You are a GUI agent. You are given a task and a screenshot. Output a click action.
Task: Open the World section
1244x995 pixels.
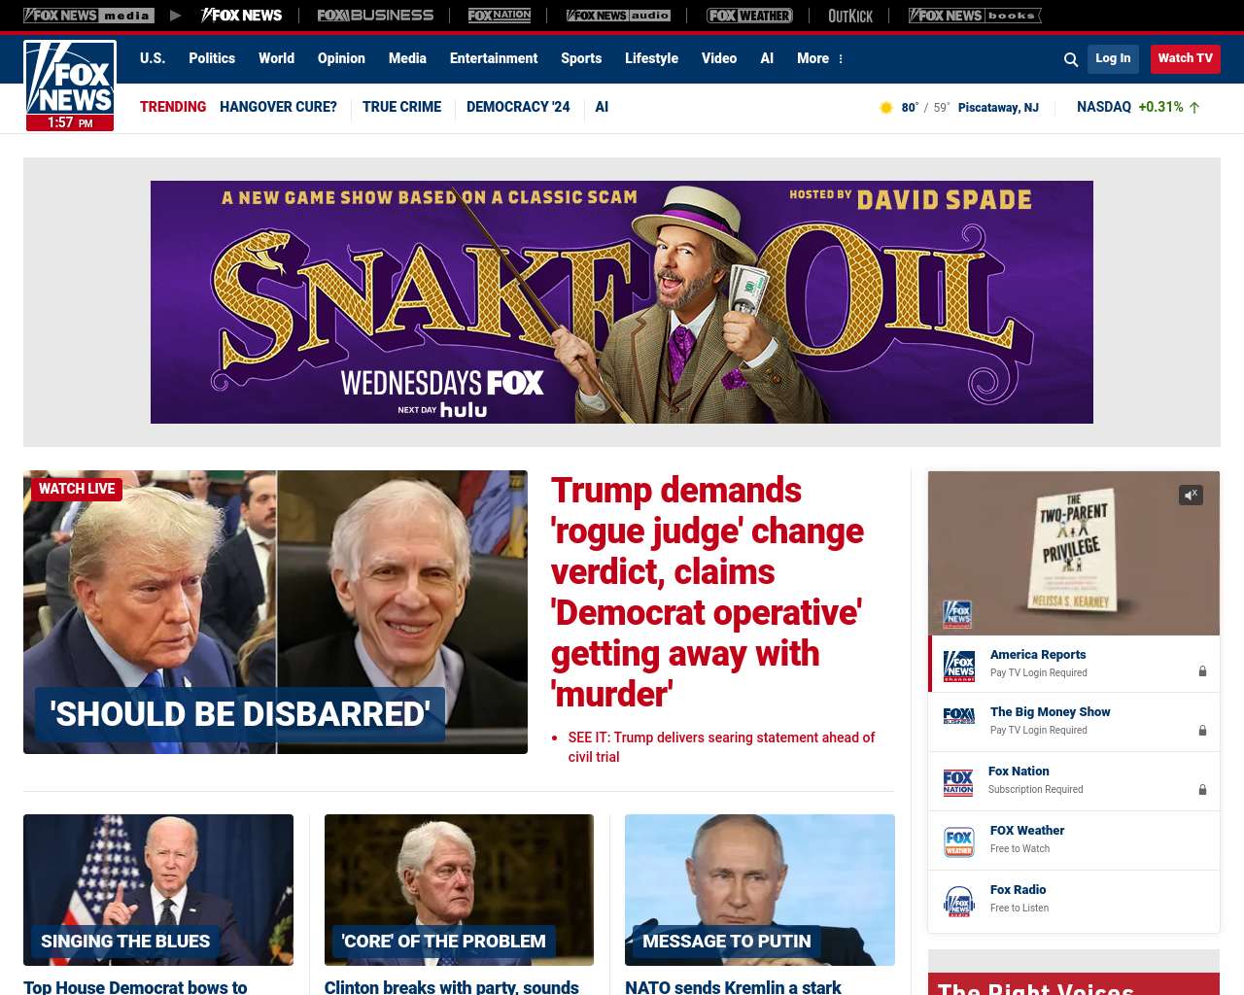(x=276, y=58)
